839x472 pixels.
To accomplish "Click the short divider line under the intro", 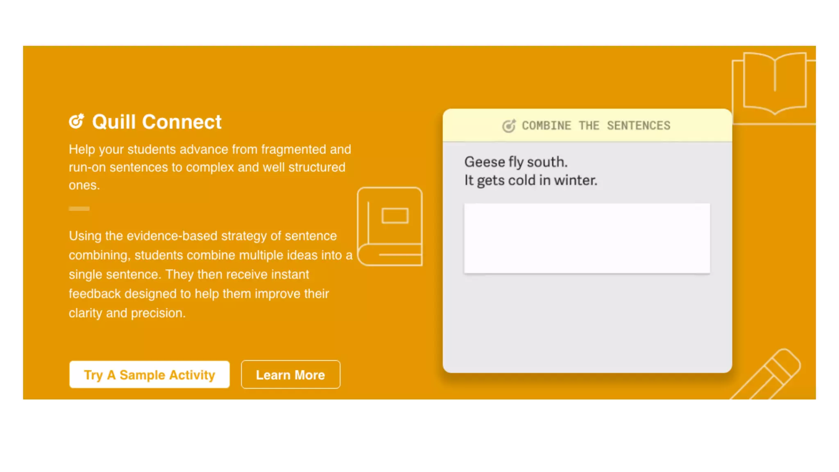I will click(x=79, y=209).
